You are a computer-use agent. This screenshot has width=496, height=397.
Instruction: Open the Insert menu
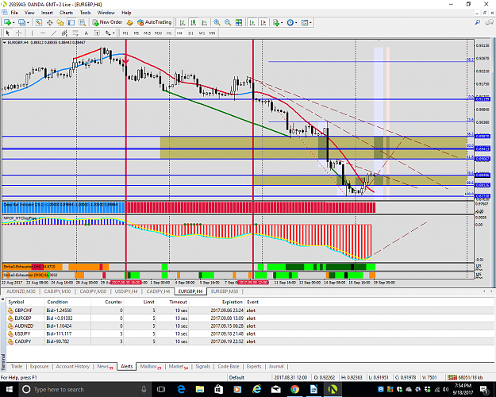[x=47, y=13]
